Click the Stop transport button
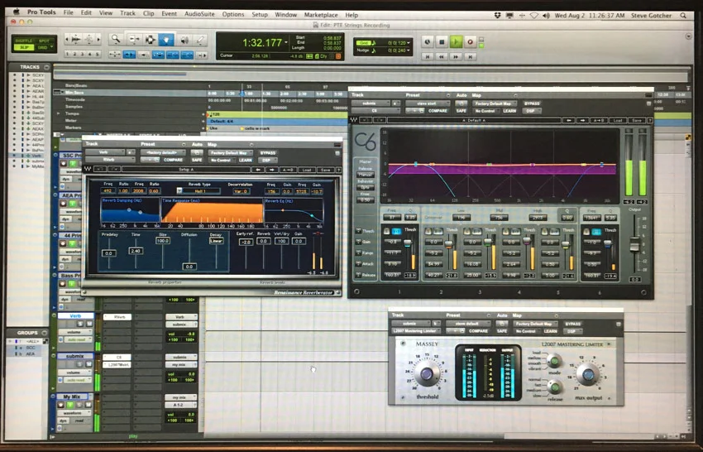 (441, 42)
